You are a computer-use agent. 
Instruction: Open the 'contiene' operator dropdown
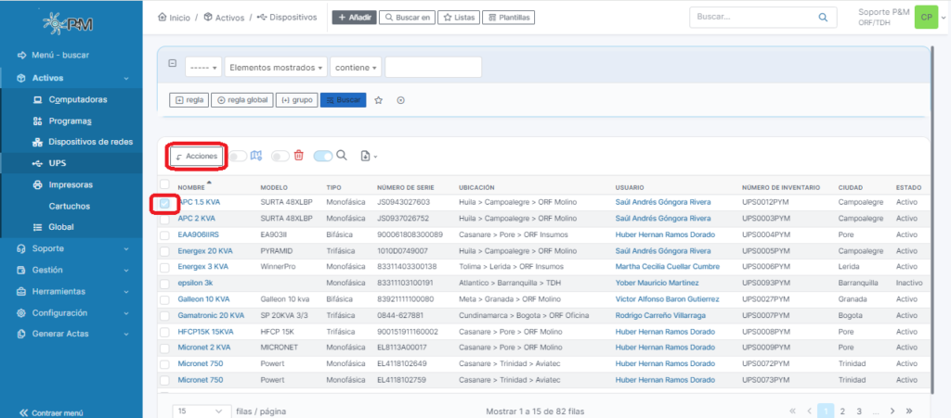[355, 68]
